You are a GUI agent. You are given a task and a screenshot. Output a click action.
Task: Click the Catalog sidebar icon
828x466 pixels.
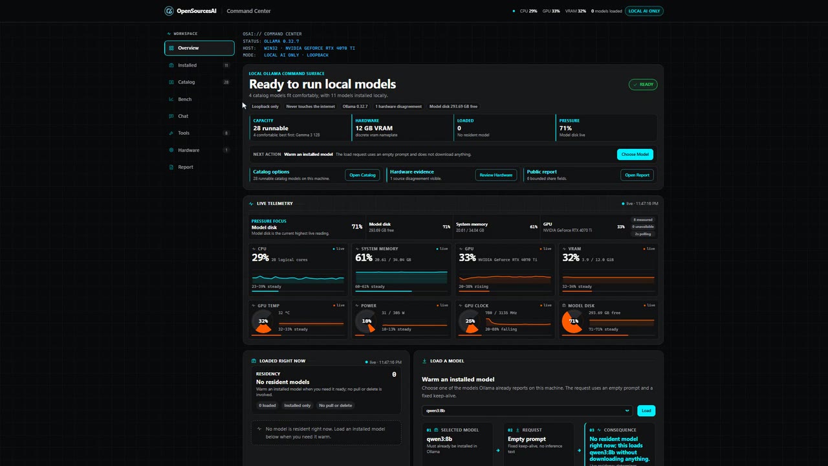click(171, 82)
